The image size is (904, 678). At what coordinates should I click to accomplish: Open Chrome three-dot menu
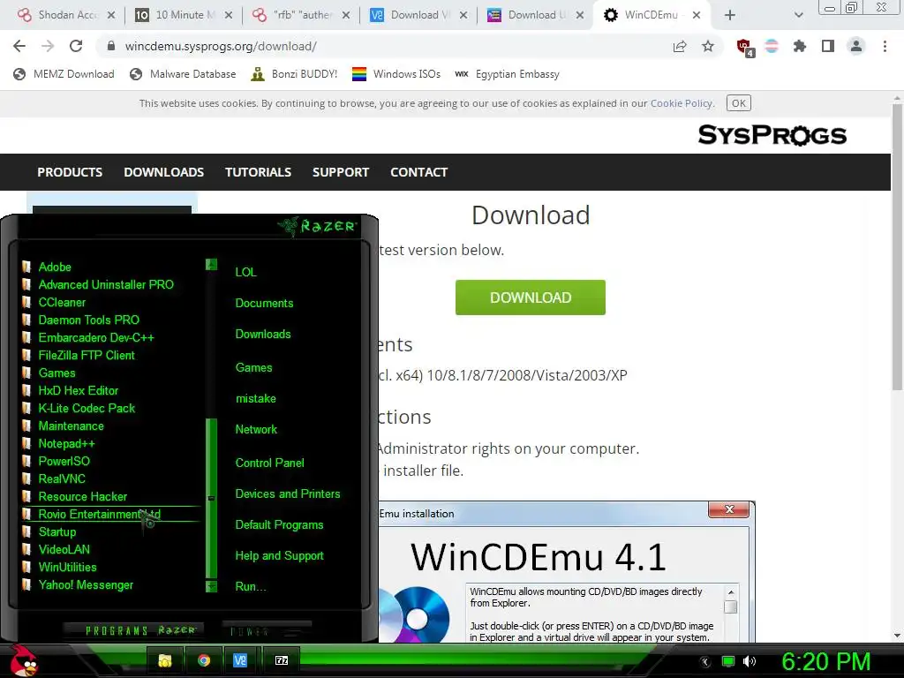pos(885,46)
